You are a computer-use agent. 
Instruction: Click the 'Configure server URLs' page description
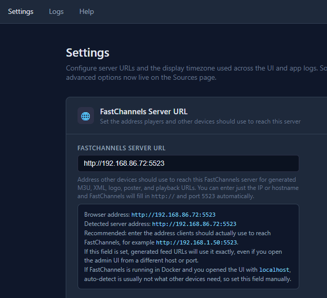coord(195,68)
